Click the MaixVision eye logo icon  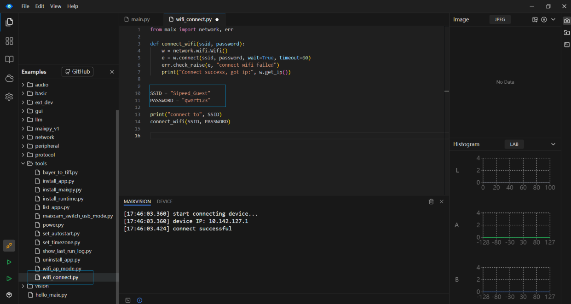pos(9,6)
